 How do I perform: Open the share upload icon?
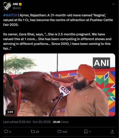[x=112, y=132]
